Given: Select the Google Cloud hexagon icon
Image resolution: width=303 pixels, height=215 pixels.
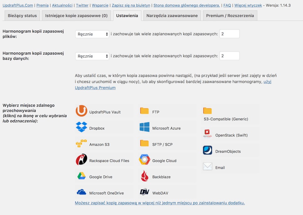Looking at the screenshot, I should [144, 160].
